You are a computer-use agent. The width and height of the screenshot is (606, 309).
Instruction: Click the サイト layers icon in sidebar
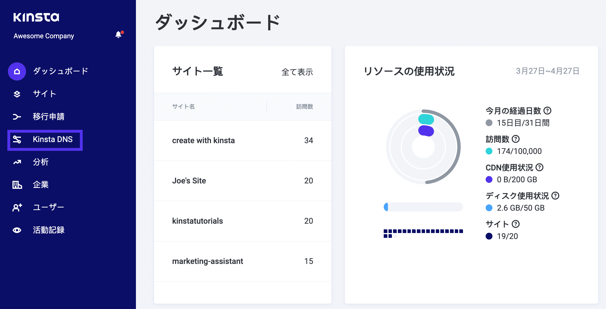[17, 94]
